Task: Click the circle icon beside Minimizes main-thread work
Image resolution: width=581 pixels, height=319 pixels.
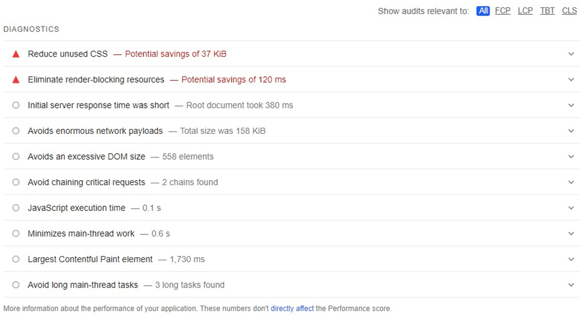Action: [x=15, y=233]
